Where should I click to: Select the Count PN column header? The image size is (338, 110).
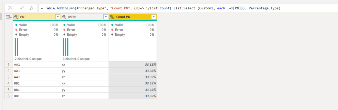point(133,17)
